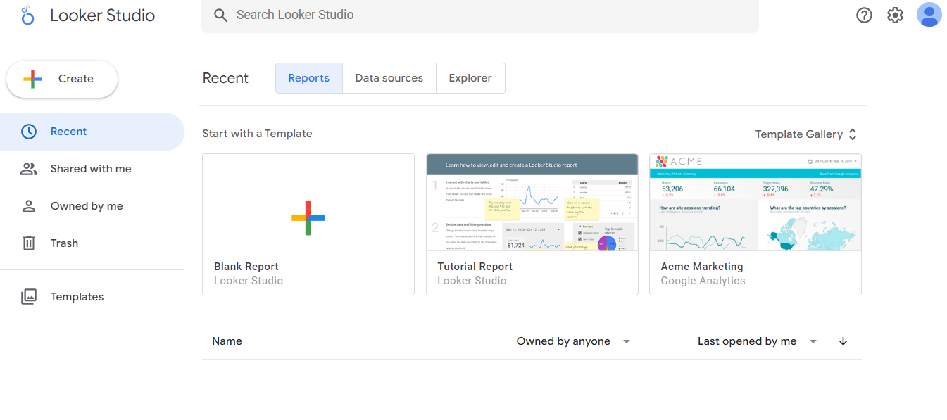This screenshot has height=420, width=947.
Task: Click the Looker Studio title text
Action: point(103,15)
